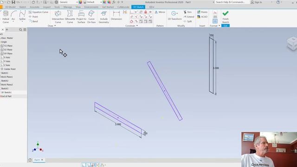
Task: Apply the Equal constraint
Action: (x=150, y=12)
